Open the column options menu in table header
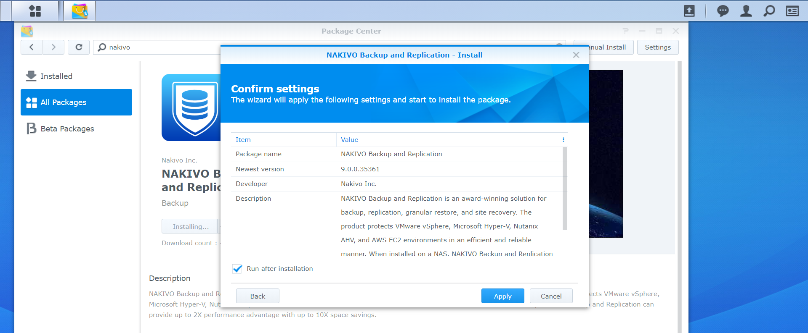This screenshot has width=808, height=333. (x=563, y=140)
